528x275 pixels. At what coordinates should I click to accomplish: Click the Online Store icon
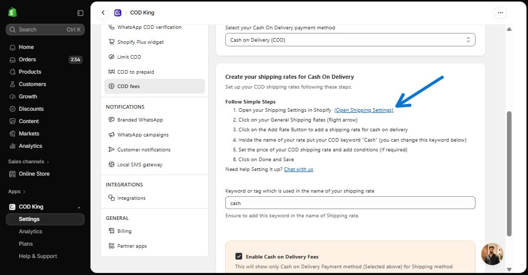pos(12,174)
